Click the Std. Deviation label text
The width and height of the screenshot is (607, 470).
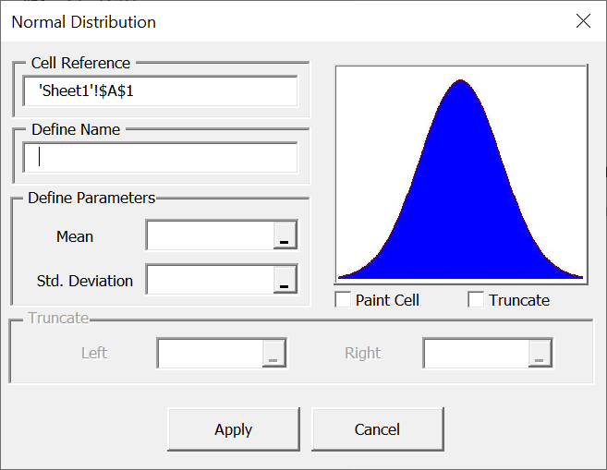[85, 281]
